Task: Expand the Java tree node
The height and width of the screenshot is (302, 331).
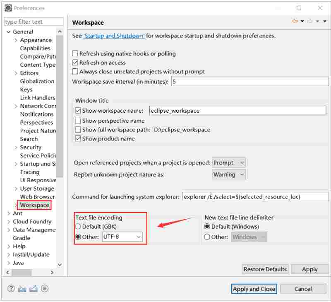Action: [x=9, y=263]
